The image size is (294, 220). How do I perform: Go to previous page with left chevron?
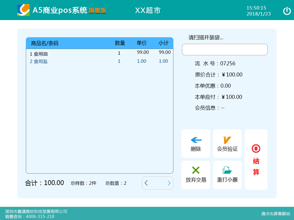pos(146,183)
